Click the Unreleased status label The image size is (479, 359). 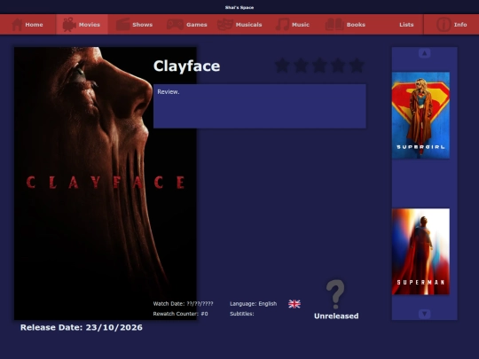point(336,316)
